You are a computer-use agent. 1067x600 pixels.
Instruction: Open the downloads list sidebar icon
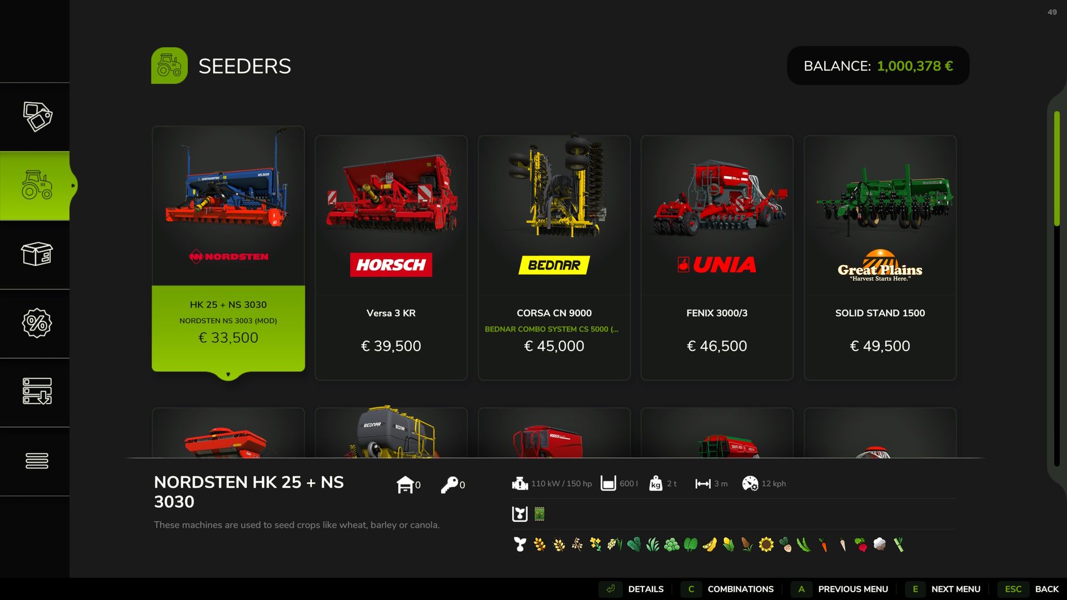(x=37, y=392)
